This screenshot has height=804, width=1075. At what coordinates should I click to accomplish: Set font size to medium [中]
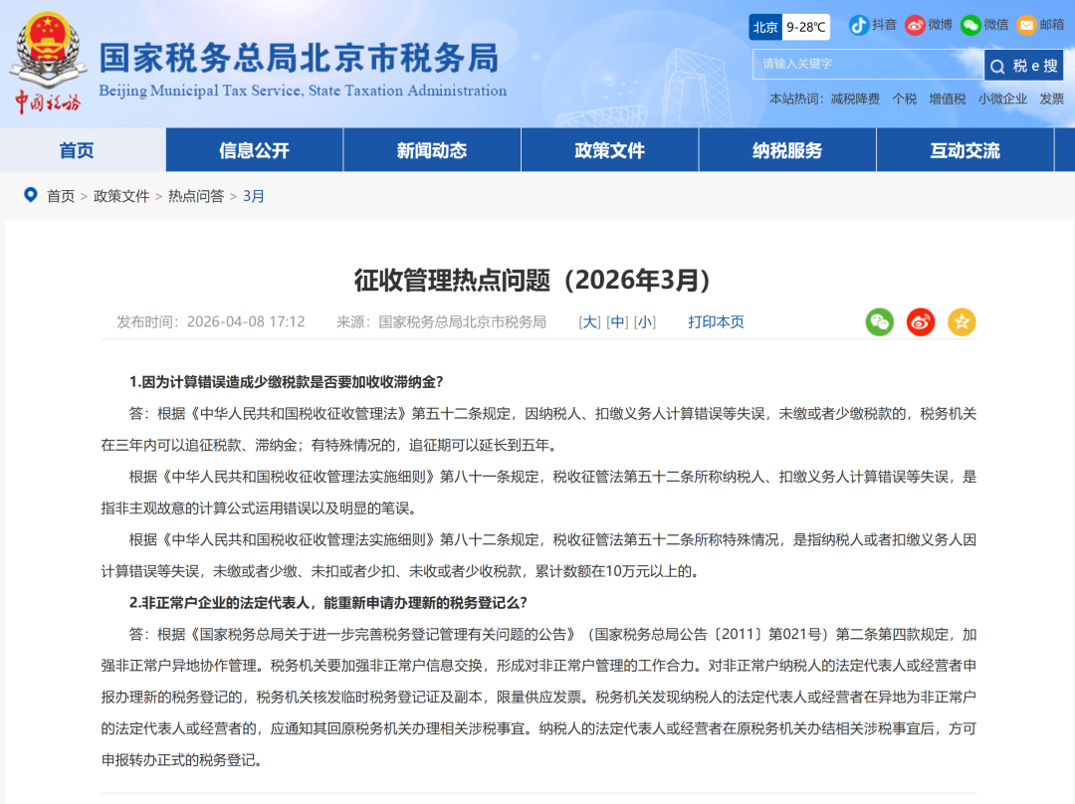[x=617, y=321]
